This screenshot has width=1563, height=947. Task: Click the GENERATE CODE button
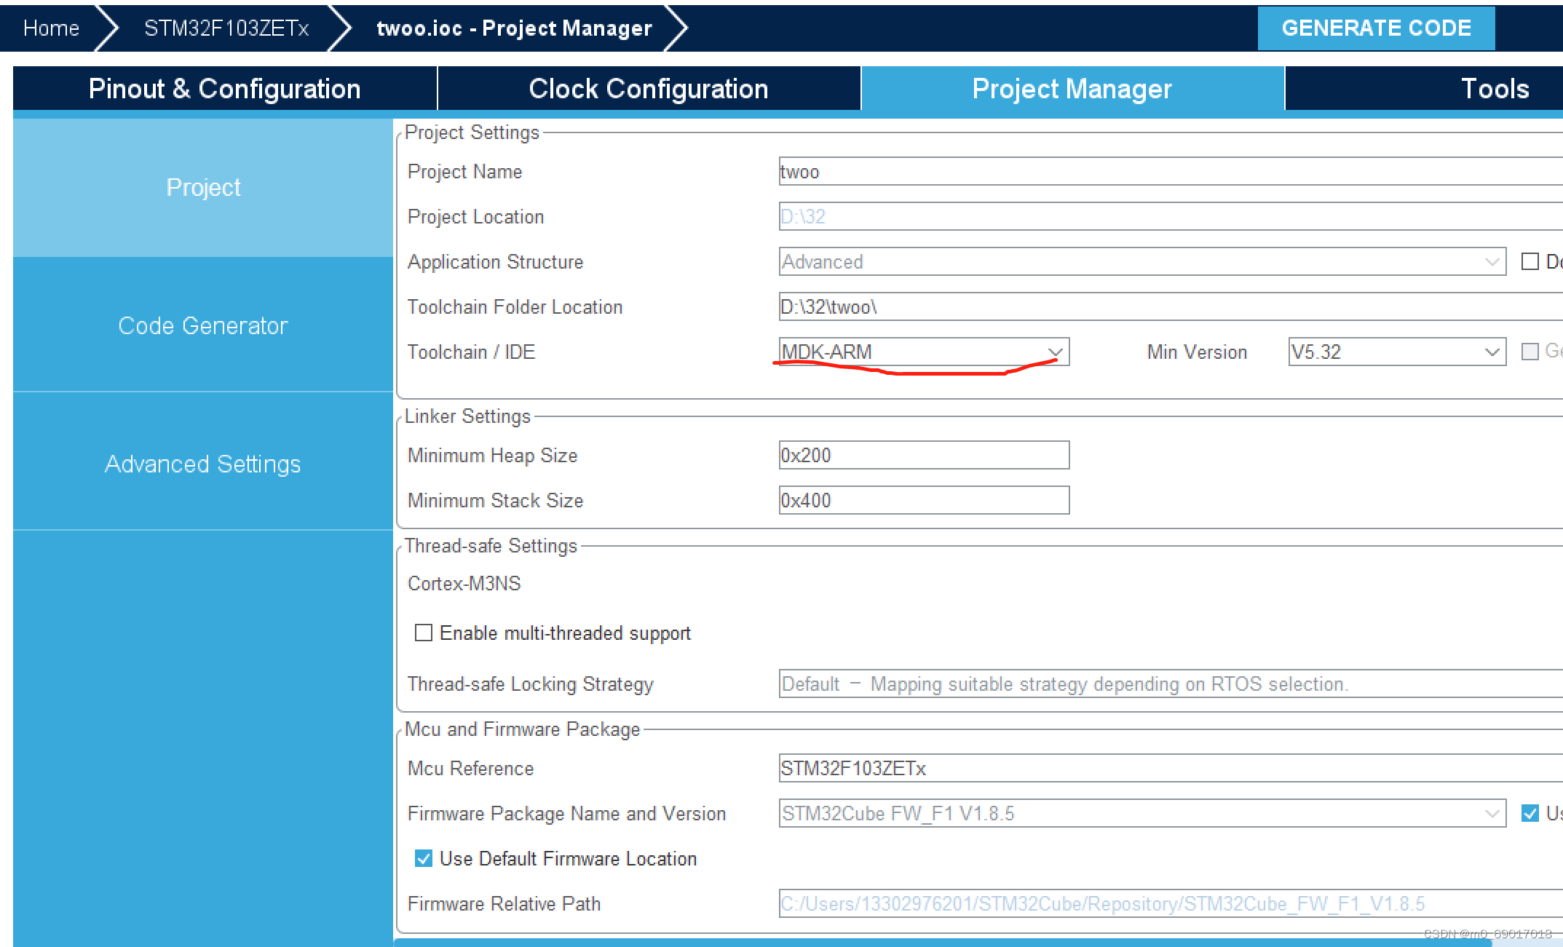pyautogui.click(x=1376, y=28)
